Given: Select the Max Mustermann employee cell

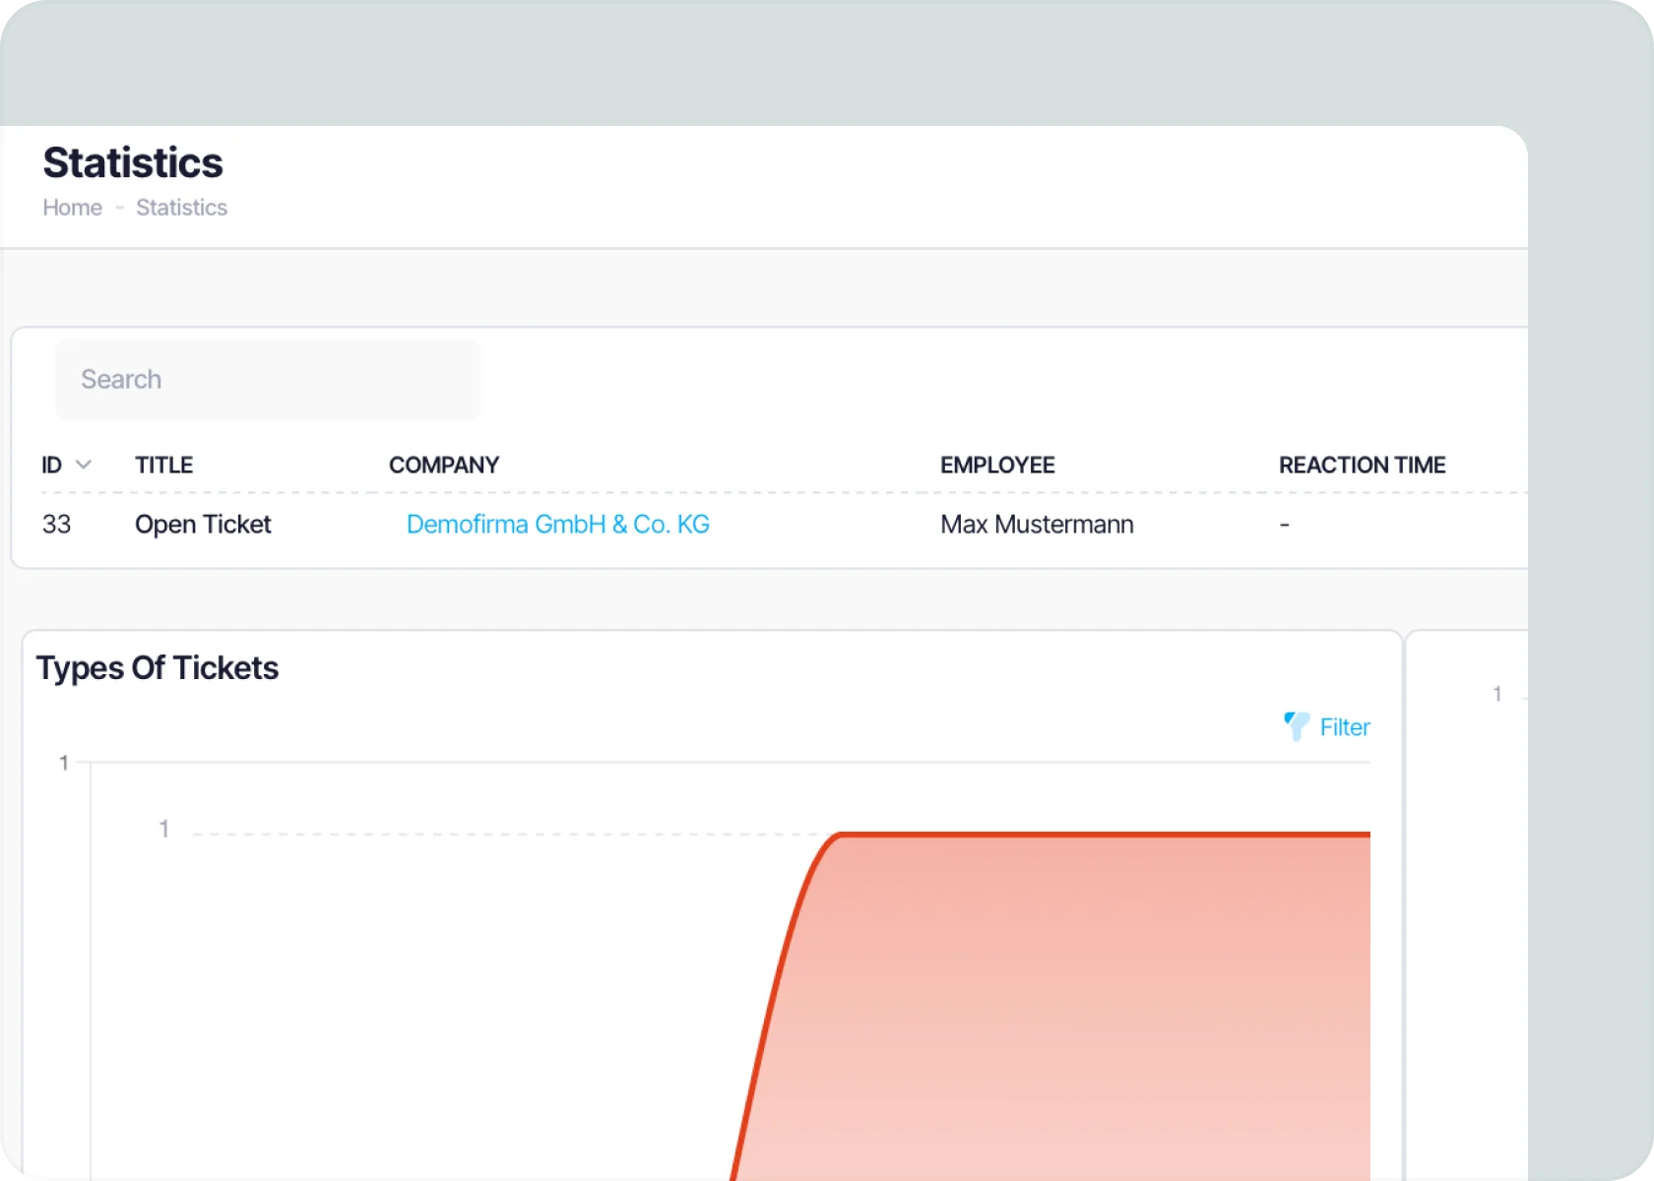Looking at the screenshot, I should tap(1037, 525).
